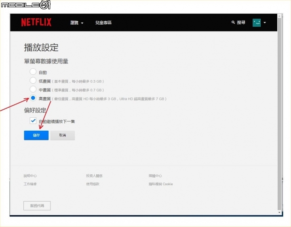Screen dimensions: 291x227
Task: Open the 媒體中心 footer link
Action: pyautogui.click(x=155, y=176)
